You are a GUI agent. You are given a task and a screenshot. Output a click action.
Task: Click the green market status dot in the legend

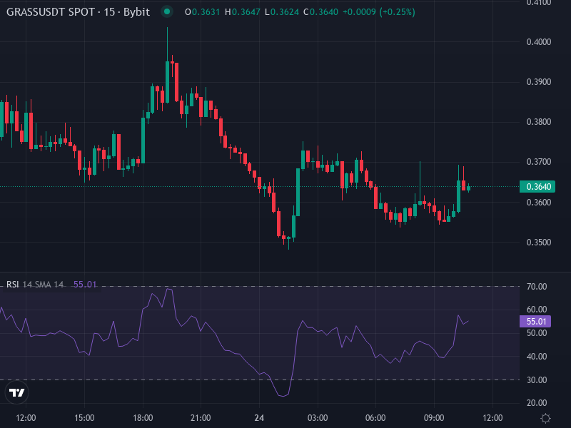tap(166, 11)
